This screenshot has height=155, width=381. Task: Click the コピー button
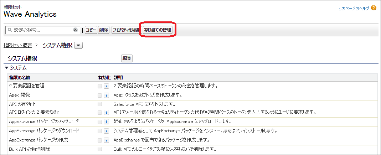click(x=91, y=30)
